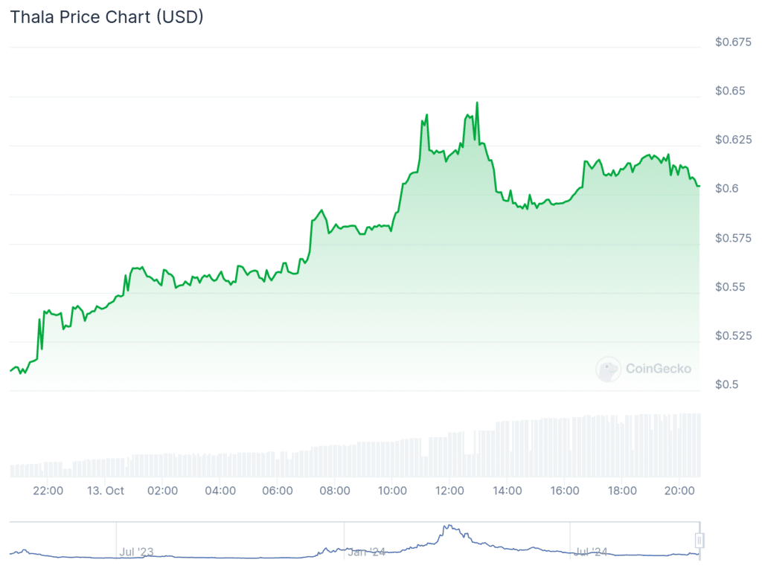The height and width of the screenshot is (574, 762).
Task: Click the $0.65 label on the price axis
Action: click(x=730, y=91)
